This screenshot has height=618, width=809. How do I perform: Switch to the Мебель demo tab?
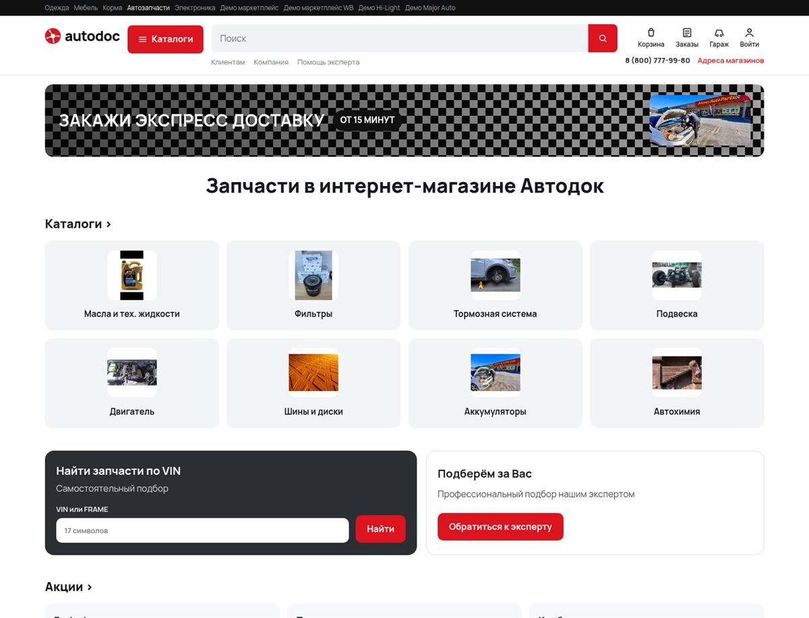click(x=86, y=8)
